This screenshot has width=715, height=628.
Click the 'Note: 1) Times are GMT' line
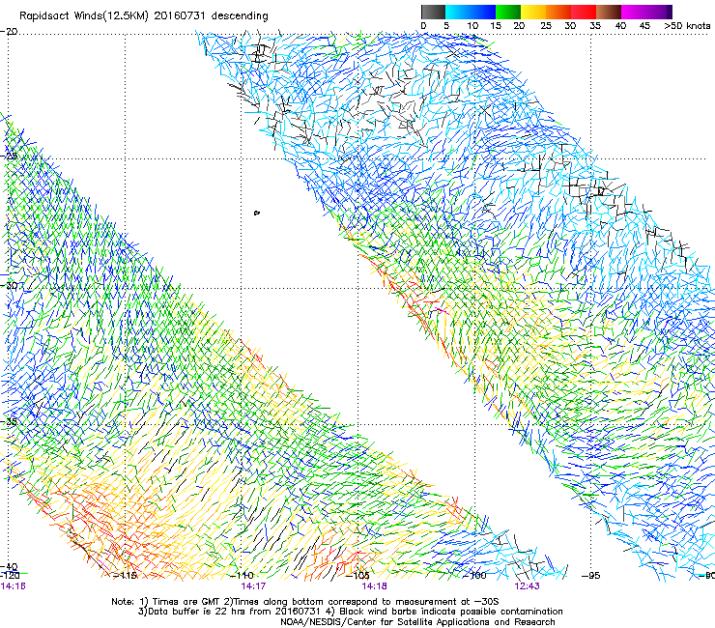[x=305, y=602]
